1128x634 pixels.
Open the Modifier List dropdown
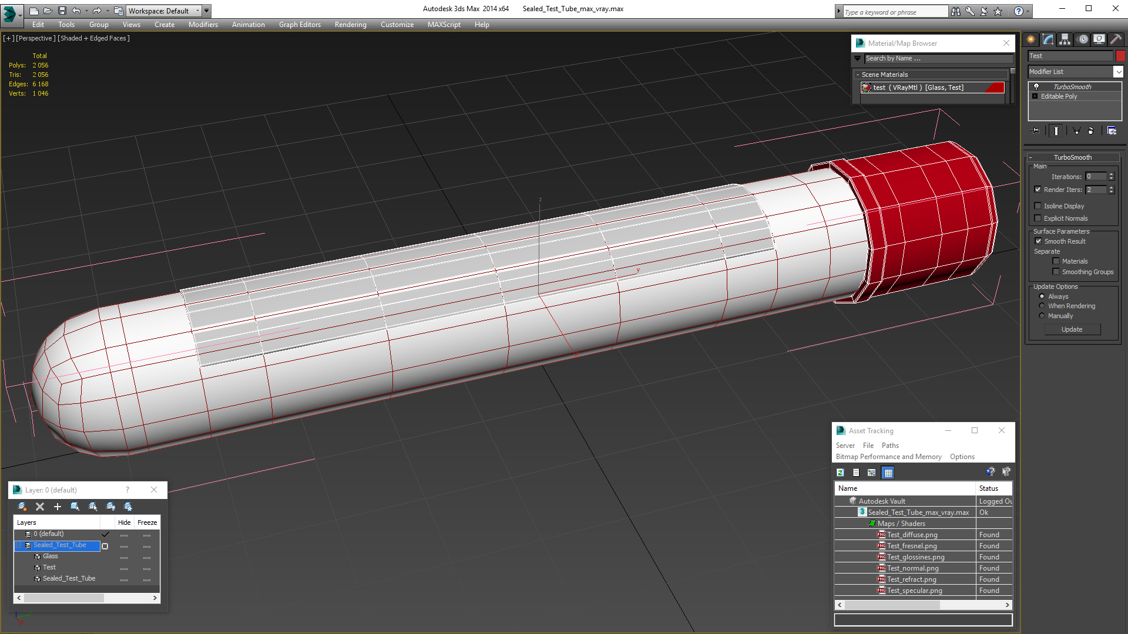click(x=1118, y=72)
